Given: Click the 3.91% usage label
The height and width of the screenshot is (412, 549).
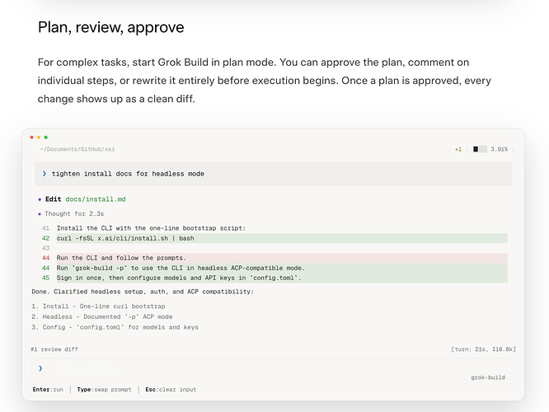Looking at the screenshot, I should pos(500,149).
